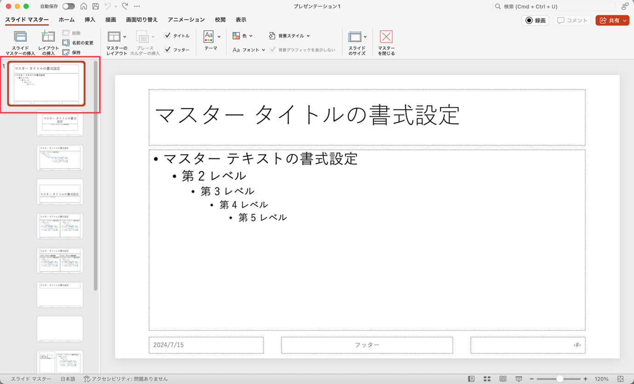The image size is (634, 384).
Task: Click the language (日本語) status bar button
Action: (68, 379)
